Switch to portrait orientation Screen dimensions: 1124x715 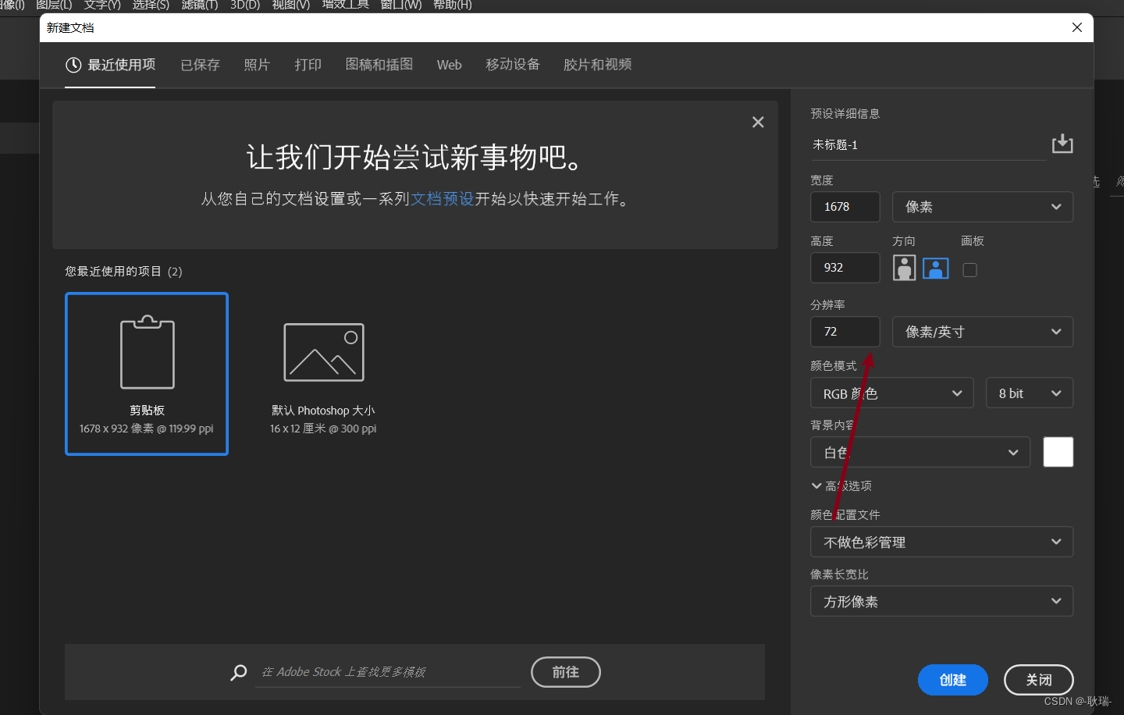904,268
